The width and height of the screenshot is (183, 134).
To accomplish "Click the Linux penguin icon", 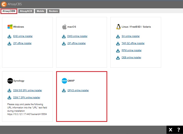I will pyautogui.click(x=118, y=27).
